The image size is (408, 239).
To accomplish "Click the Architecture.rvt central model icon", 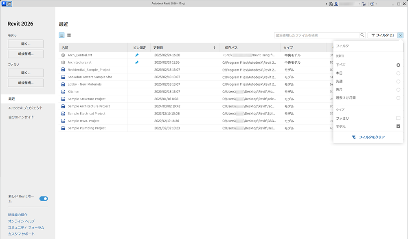I will [63, 62].
